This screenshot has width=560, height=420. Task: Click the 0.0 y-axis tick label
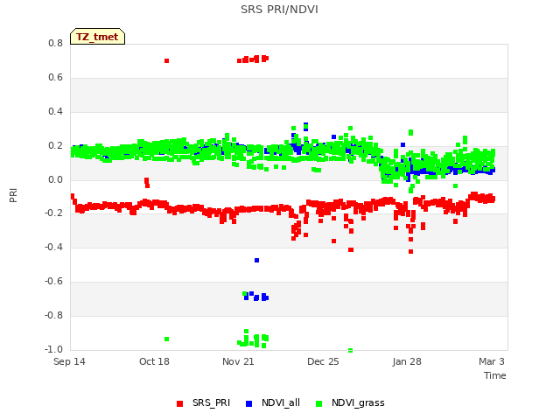(x=55, y=179)
